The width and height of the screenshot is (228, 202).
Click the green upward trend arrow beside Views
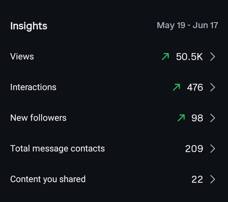(x=165, y=57)
